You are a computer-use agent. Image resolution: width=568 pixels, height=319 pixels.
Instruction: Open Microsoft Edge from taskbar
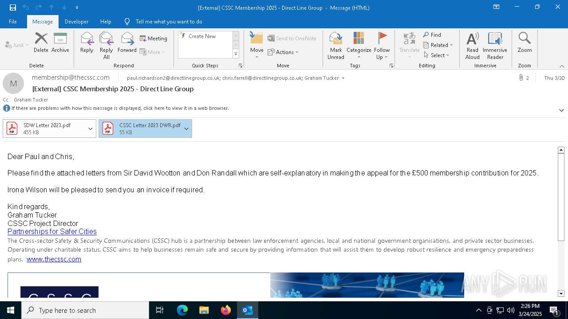(x=182, y=310)
